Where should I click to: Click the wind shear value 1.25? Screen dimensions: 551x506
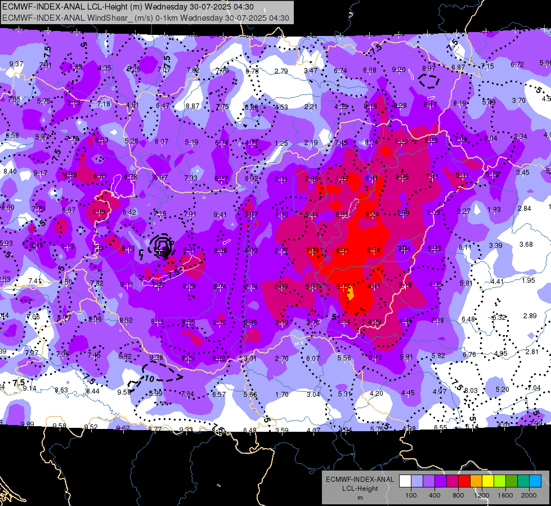pos(281,143)
